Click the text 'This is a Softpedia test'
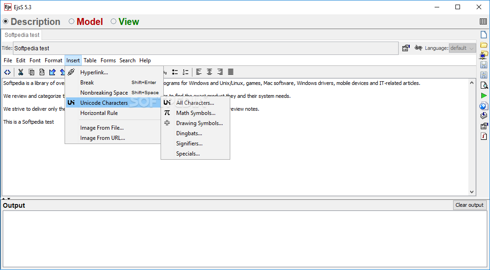 click(29, 122)
